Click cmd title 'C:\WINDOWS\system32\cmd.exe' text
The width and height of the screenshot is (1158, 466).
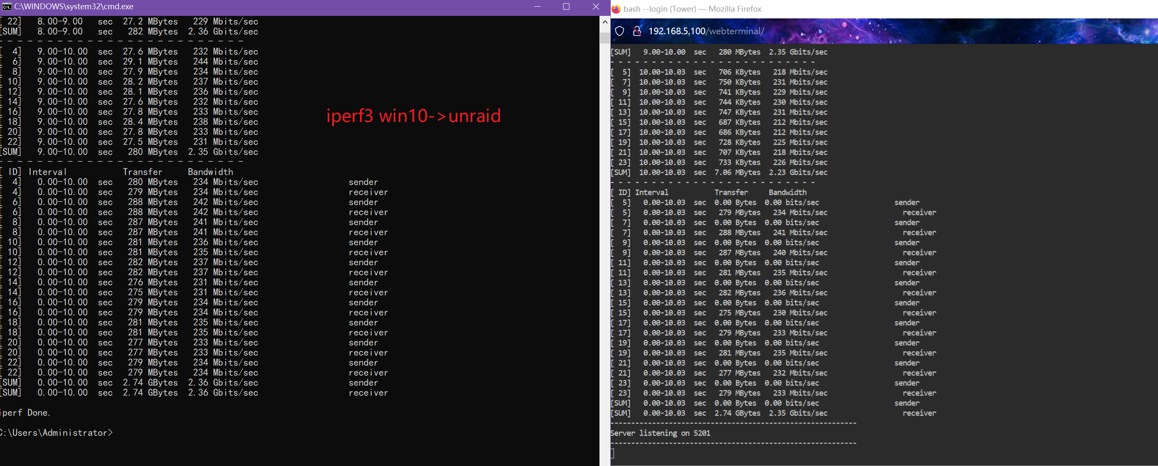(74, 7)
